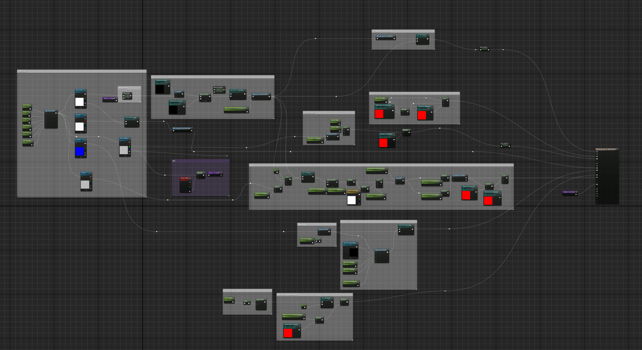Expand the Lerp node in the Specular group
This screenshot has height=350, width=642.
[448, 98]
